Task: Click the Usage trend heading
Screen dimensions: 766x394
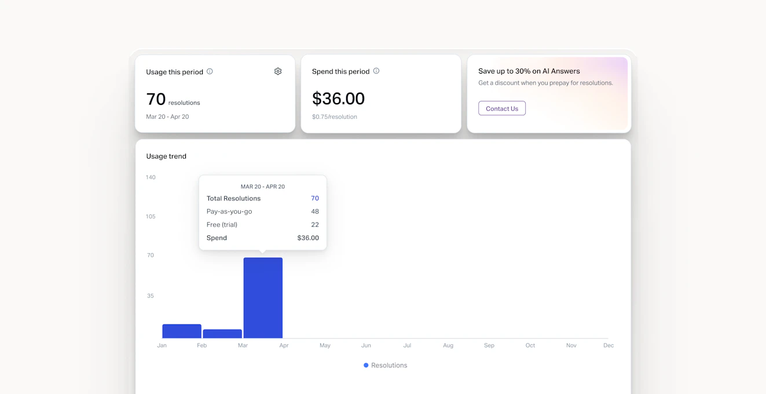Action: [166, 156]
